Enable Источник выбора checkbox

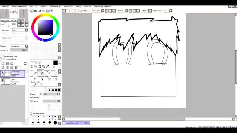(x=1, y=59)
